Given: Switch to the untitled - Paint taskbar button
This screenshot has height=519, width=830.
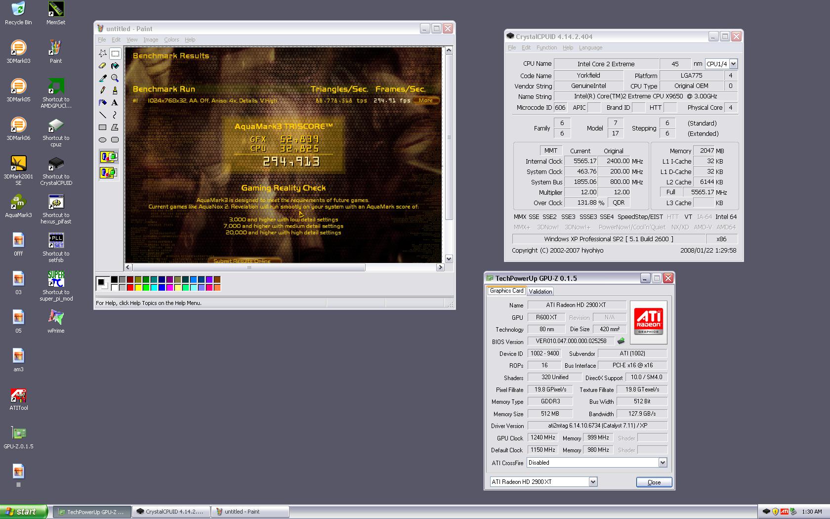Looking at the screenshot, I should click(250, 512).
